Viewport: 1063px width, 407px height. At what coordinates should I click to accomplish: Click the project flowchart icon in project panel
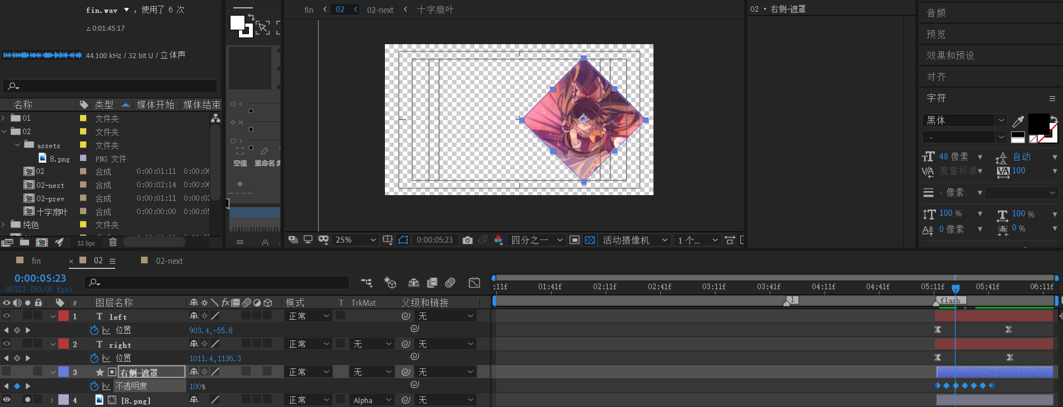[215, 119]
